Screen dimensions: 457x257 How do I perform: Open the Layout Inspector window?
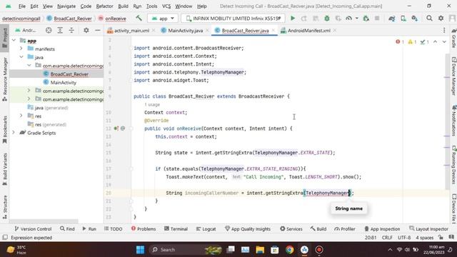pos(428,228)
